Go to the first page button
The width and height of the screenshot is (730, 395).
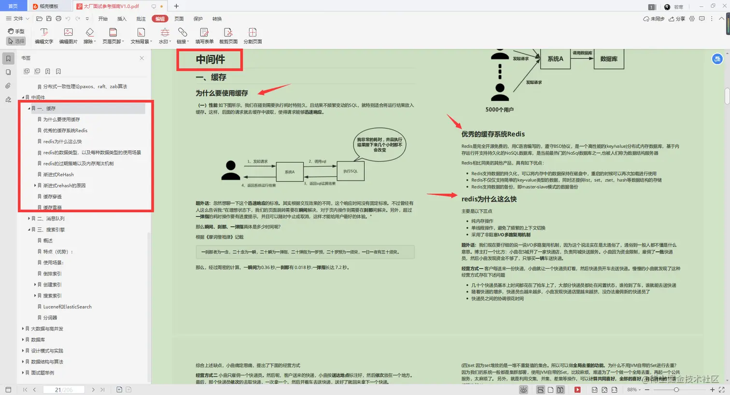(25, 390)
